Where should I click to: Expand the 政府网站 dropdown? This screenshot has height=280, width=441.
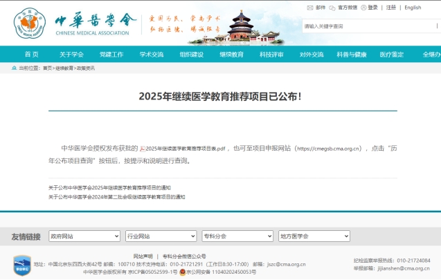pos(84,236)
